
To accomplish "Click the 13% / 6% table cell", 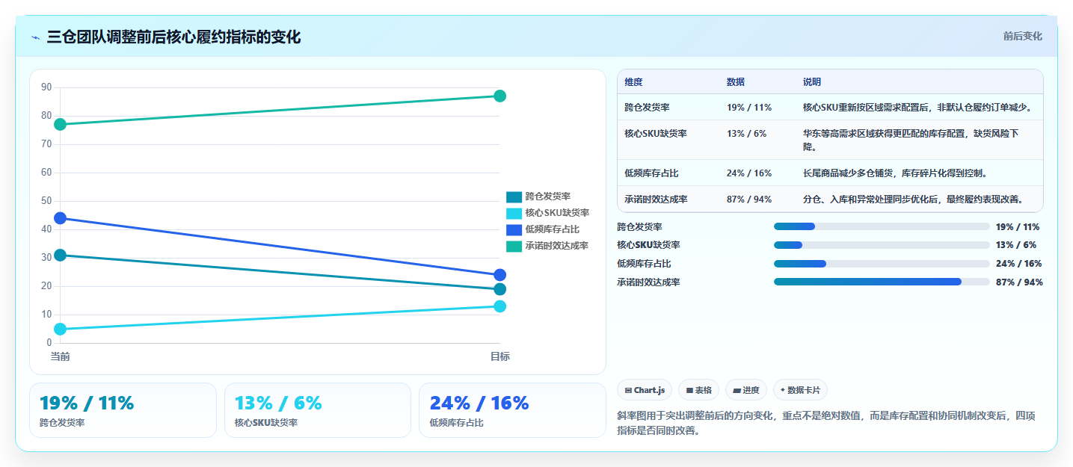I will 747,134.
